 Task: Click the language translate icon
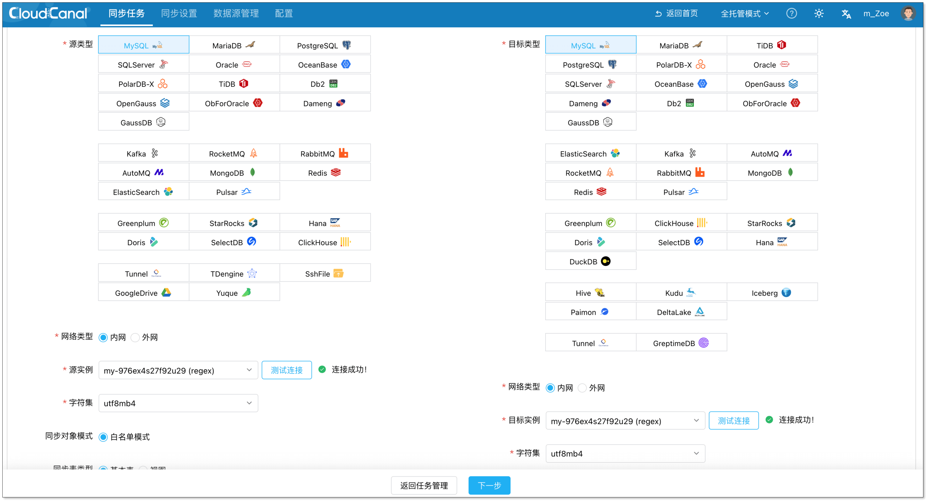pos(846,14)
